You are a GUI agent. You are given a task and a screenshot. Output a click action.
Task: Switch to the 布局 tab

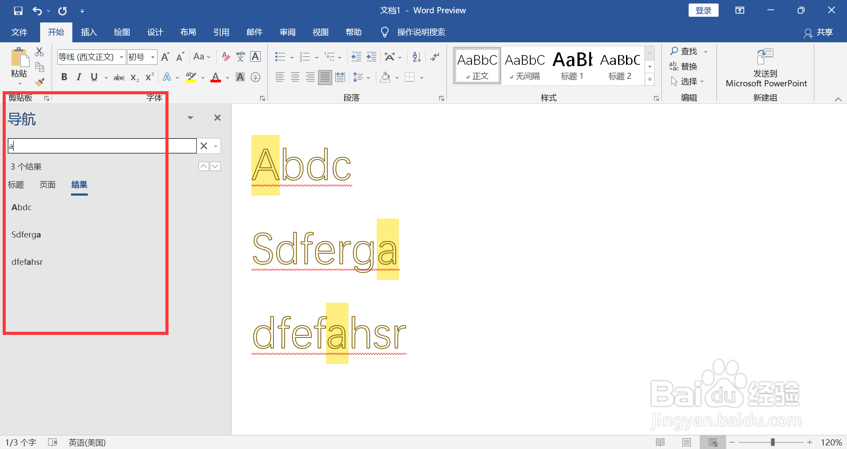[188, 32]
